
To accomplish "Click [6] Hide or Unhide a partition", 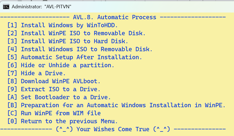I will [61, 65].
